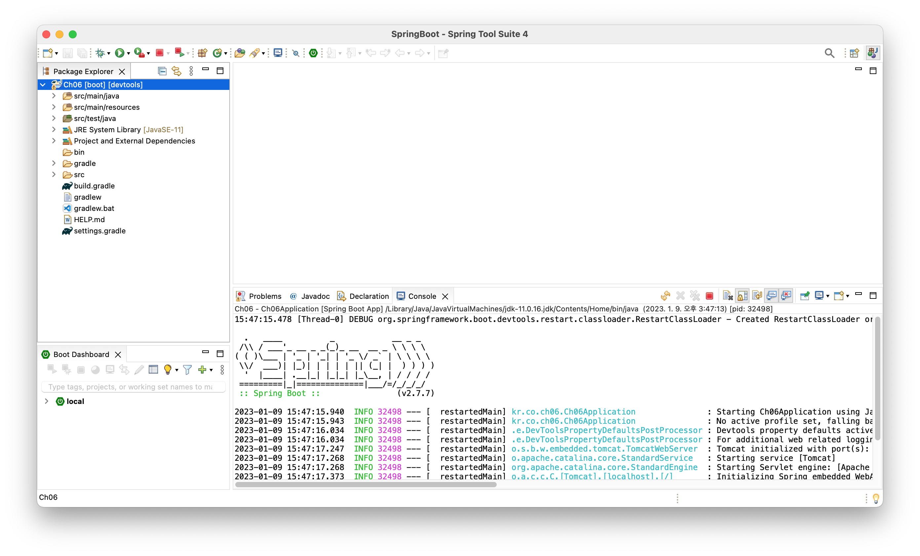Click the green Run button in toolbar
This screenshot has height=556, width=920.
point(120,53)
